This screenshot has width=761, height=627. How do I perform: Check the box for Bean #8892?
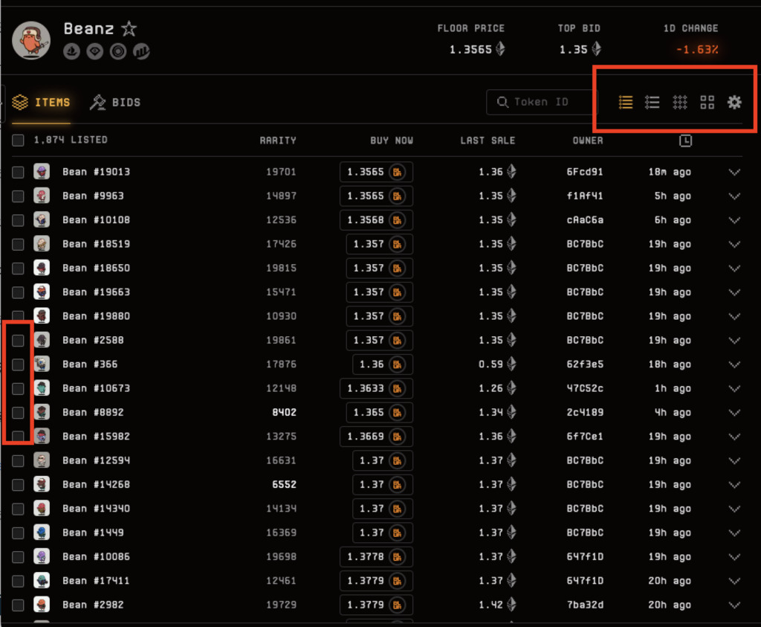[18, 412]
